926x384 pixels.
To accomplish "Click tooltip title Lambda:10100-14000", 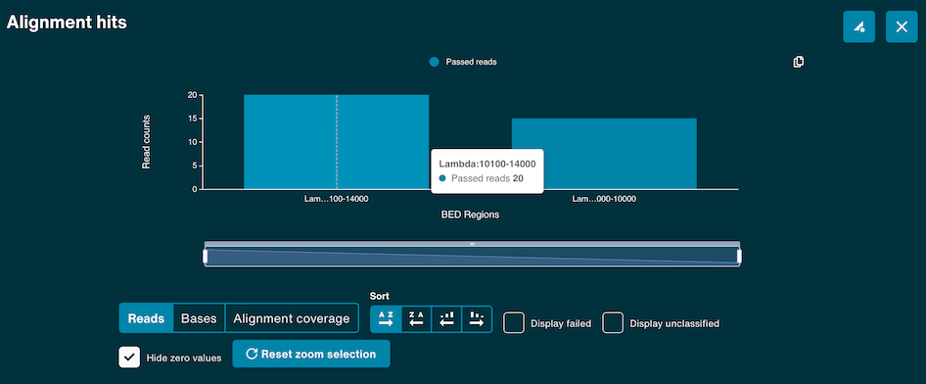I will point(487,165).
